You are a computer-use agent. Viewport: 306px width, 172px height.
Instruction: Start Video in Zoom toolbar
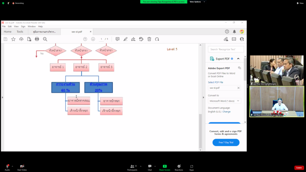[22, 167]
